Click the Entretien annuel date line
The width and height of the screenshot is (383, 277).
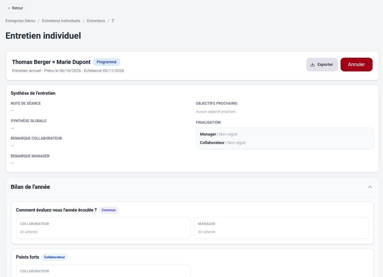68,71
